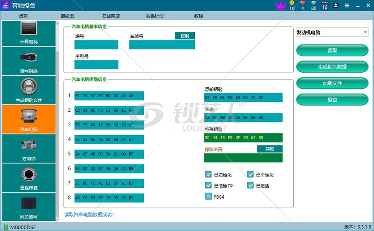Open the 方向锁 steering lock module

(28, 148)
